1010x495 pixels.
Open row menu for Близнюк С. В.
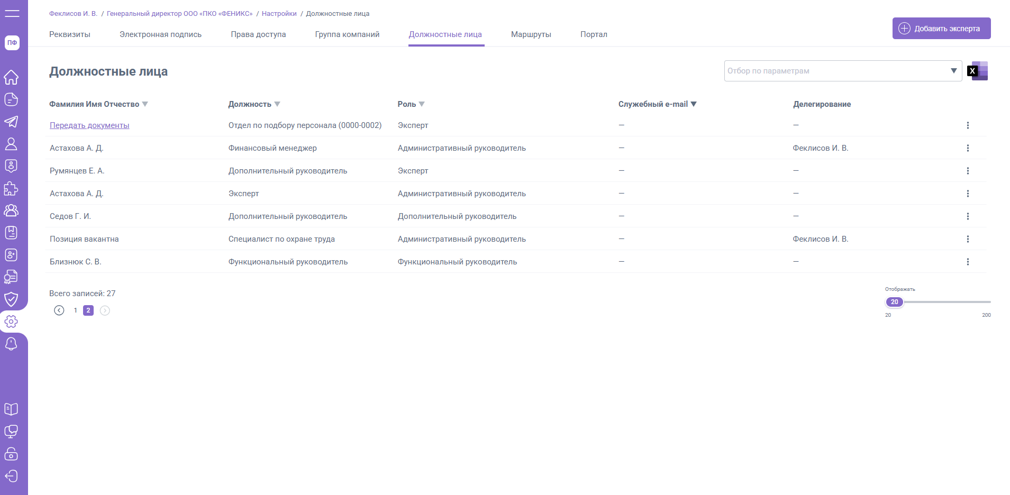[968, 262]
